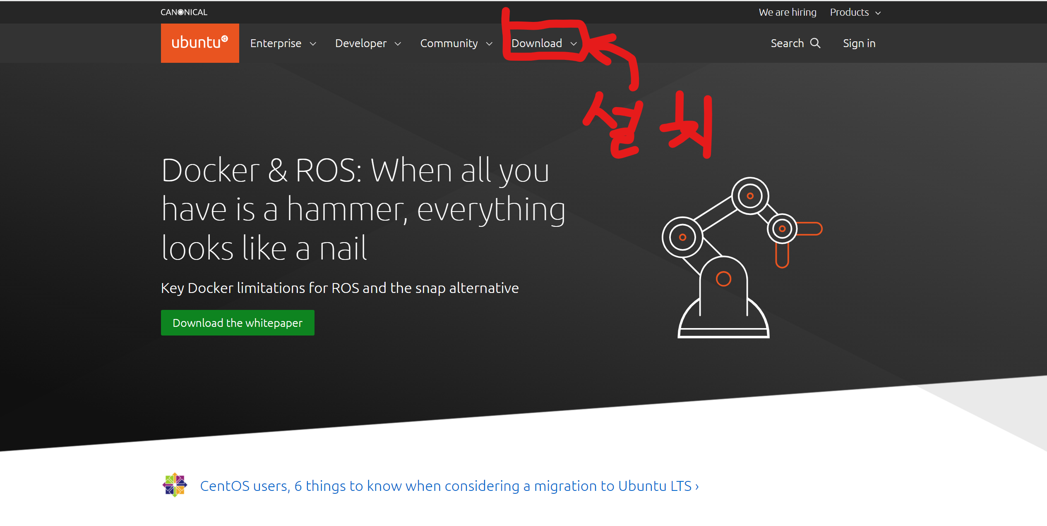This screenshot has height=526, width=1047.
Task: Open the Products menu
Action: tap(849, 12)
